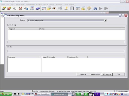Click the floppy disk quick launch icon
129x96 pixels.
pos(28,94)
